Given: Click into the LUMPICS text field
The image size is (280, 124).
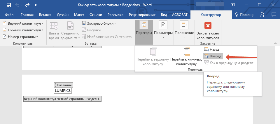Looking at the screenshot, I should pos(63,91).
